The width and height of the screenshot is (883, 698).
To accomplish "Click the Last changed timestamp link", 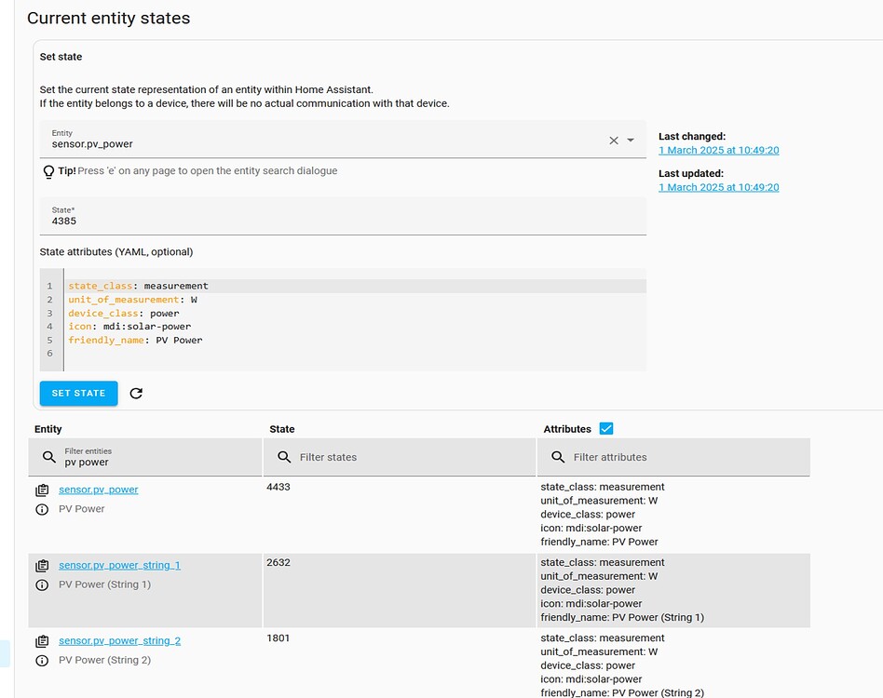I will coord(718,150).
